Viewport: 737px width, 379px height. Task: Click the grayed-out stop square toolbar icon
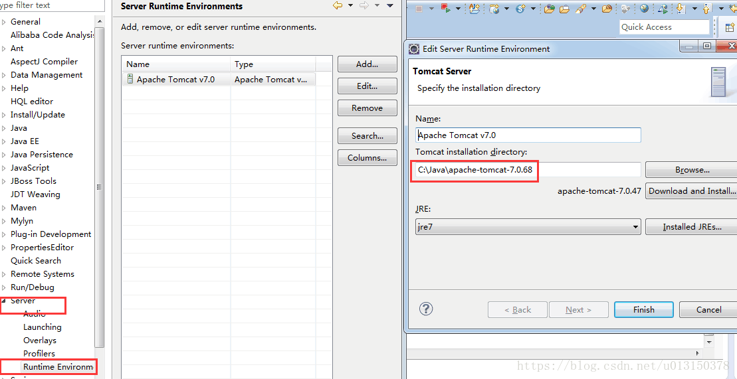(x=419, y=9)
